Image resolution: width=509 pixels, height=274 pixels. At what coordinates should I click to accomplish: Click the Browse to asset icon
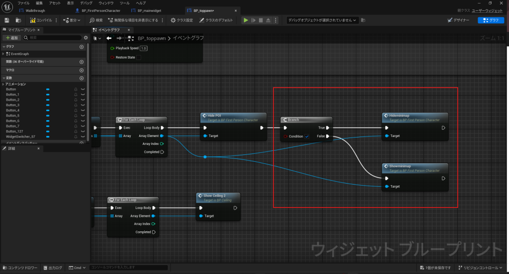click(18, 20)
